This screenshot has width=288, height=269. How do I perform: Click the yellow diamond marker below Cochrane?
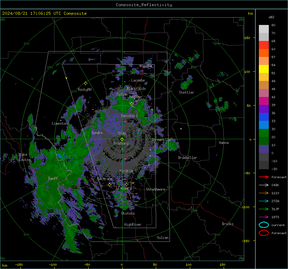tap(110, 185)
